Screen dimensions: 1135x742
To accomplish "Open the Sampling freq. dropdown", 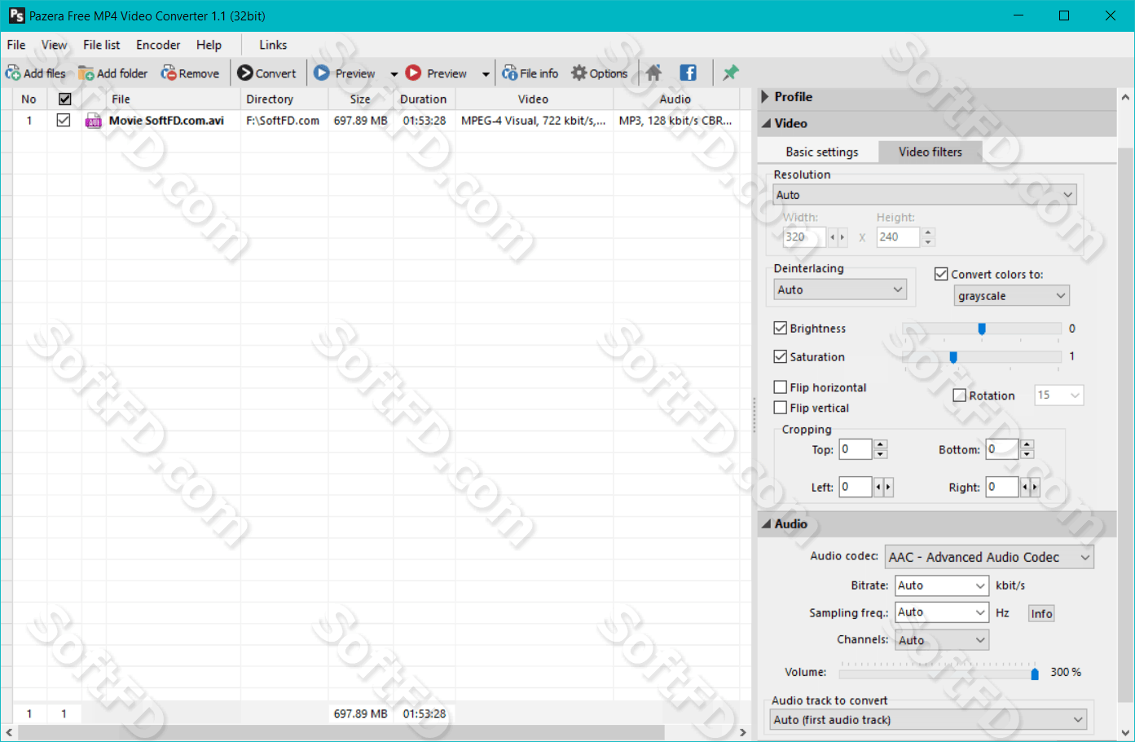I will tap(941, 612).
